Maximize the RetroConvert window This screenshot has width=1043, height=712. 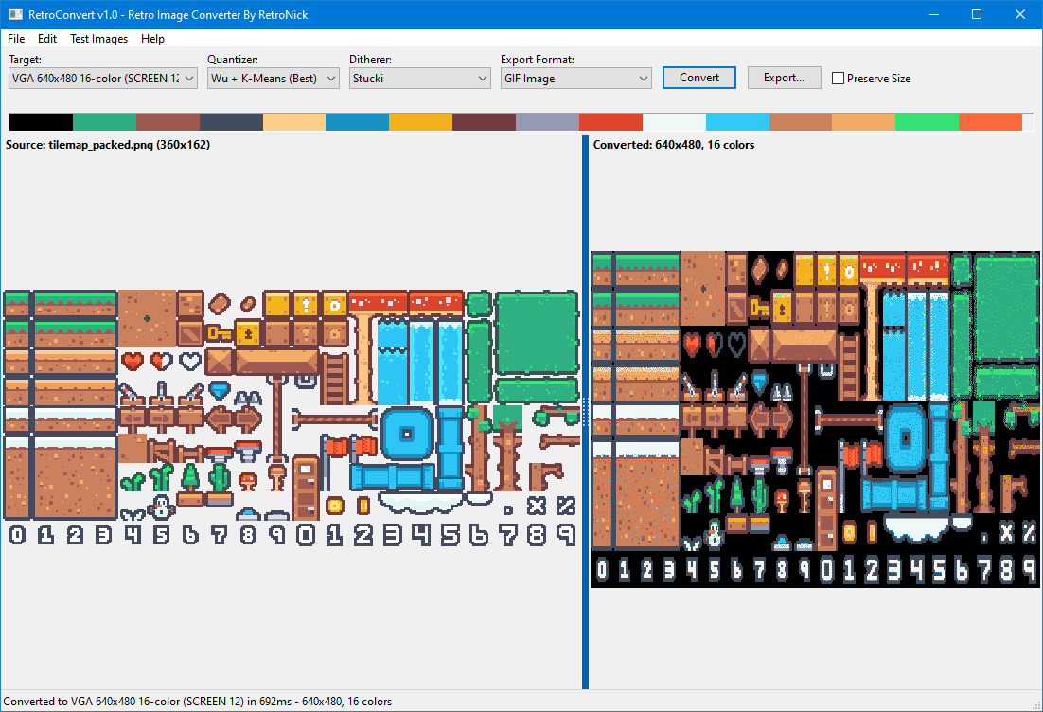pyautogui.click(x=977, y=14)
